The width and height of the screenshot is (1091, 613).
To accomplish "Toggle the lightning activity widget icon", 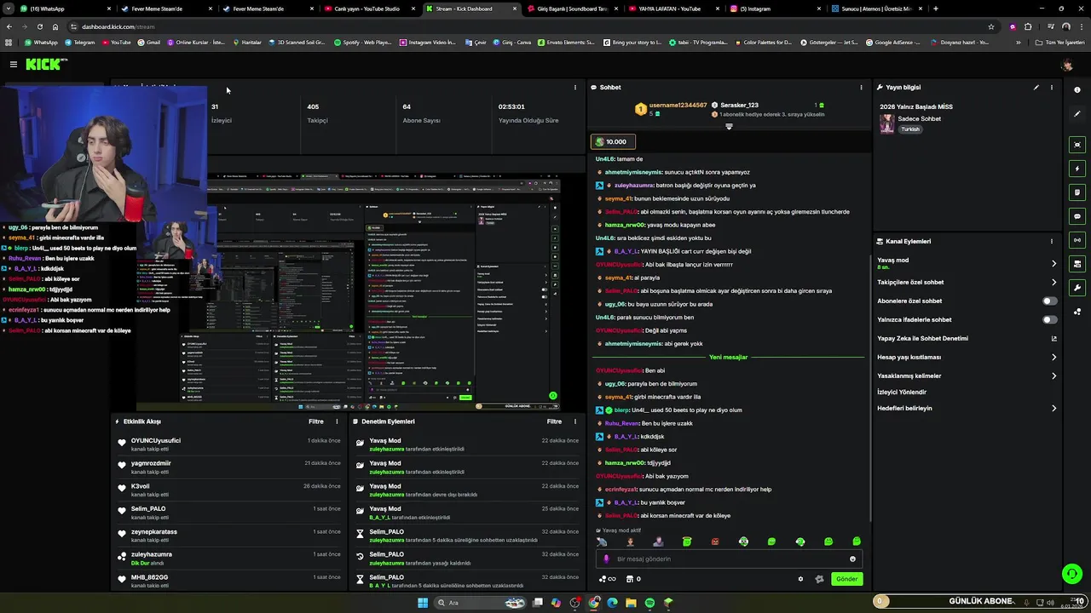I will [x=1077, y=169].
